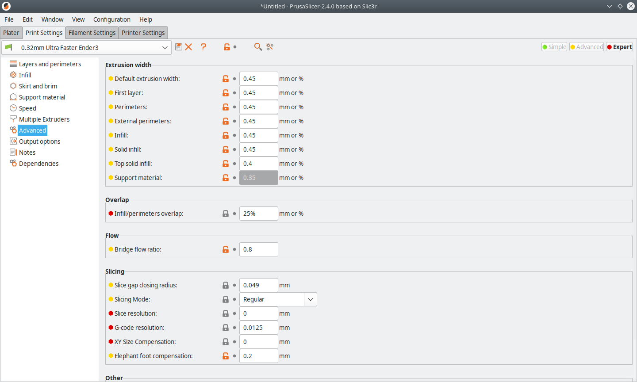The width and height of the screenshot is (637, 382).
Task: Select the Print Settings tab
Action: click(44, 33)
